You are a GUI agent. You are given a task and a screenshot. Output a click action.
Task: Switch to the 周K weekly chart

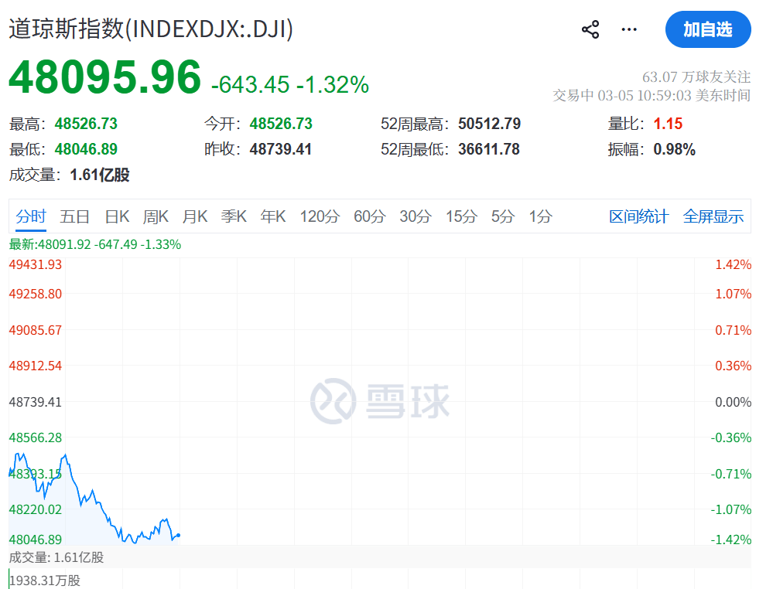[x=156, y=217]
